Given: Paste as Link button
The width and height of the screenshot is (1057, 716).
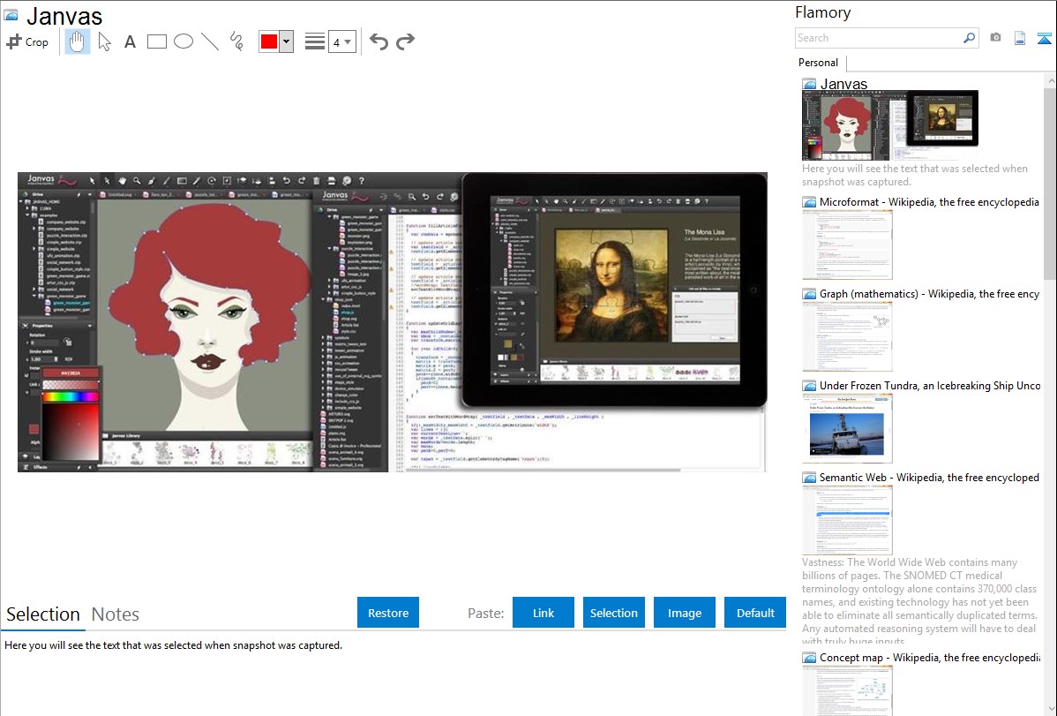Looking at the screenshot, I should coord(543,613).
